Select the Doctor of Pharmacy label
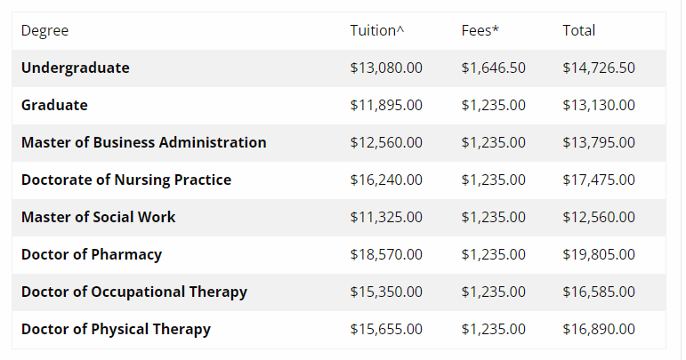This screenshot has width=686, height=360. coord(92,255)
